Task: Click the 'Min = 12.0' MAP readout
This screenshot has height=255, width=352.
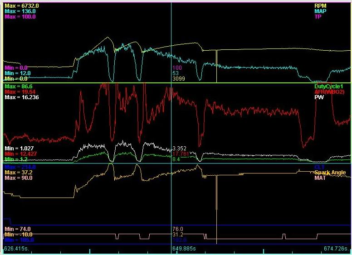Action: pyautogui.click(x=18, y=73)
